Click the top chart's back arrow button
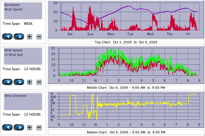Image resolution: width=205 pixels, height=136 pixels. [7, 37]
